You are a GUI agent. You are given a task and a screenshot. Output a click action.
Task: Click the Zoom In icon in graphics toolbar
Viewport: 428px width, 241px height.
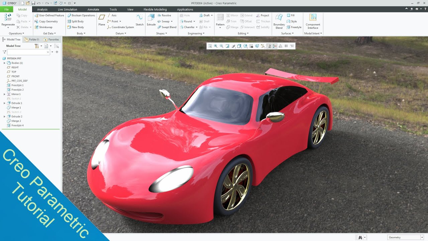pyautogui.click(x=216, y=46)
